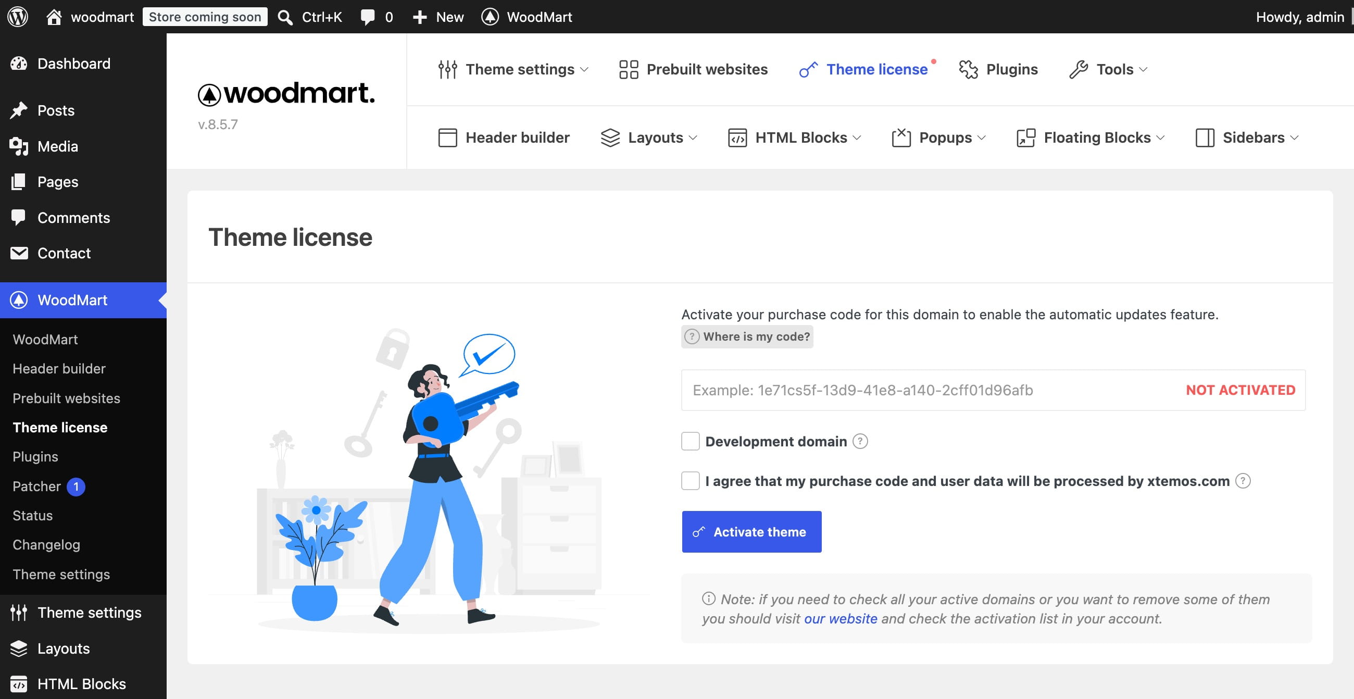Click the Patcher notification badge 1

click(76, 486)
